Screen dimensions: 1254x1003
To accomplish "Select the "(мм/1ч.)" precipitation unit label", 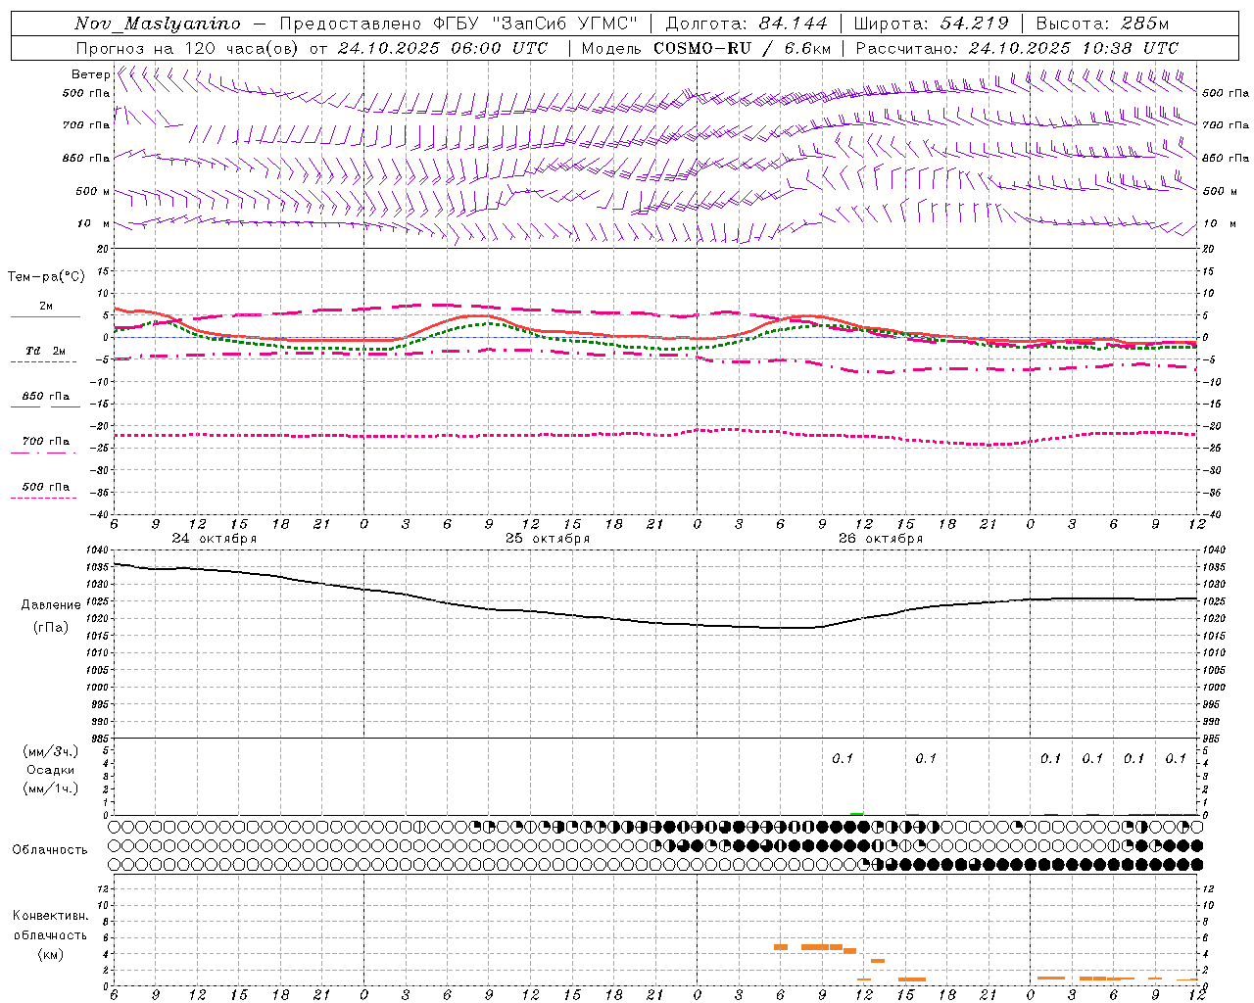I will click(x=50, y=788).
